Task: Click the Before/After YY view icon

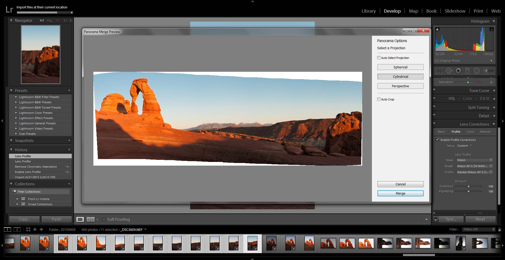Action: coord(90,219)
